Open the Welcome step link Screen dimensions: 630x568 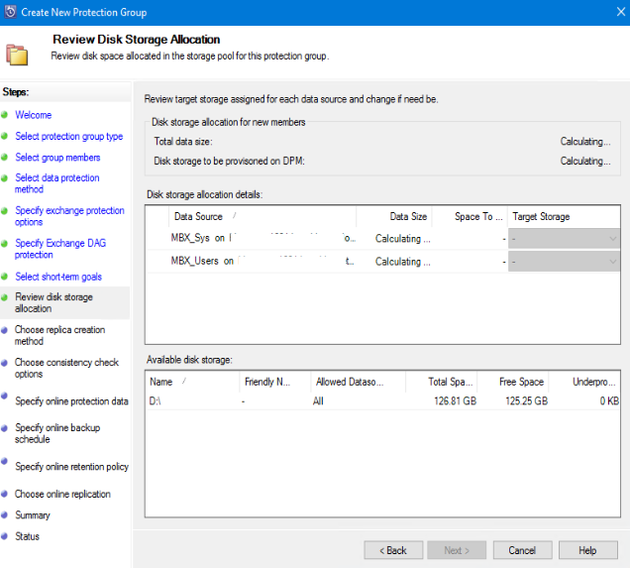(33, 115)
